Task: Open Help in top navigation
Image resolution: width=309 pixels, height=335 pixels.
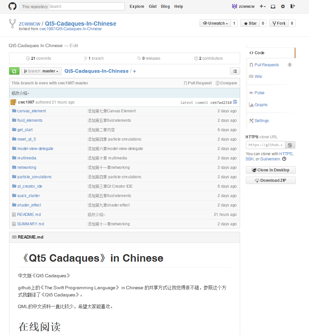Action: tap(179, 6)
